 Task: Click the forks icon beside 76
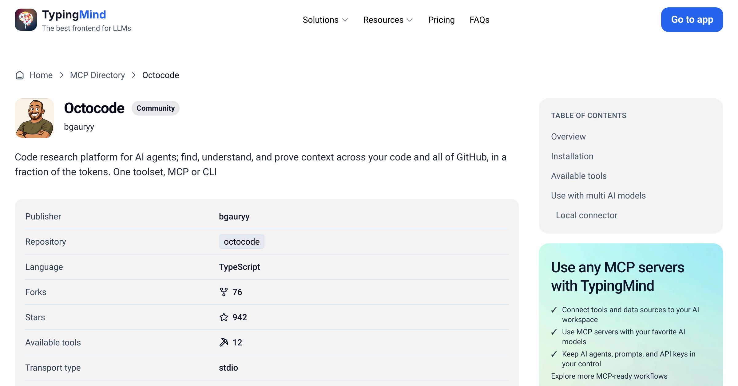(224, 292)
